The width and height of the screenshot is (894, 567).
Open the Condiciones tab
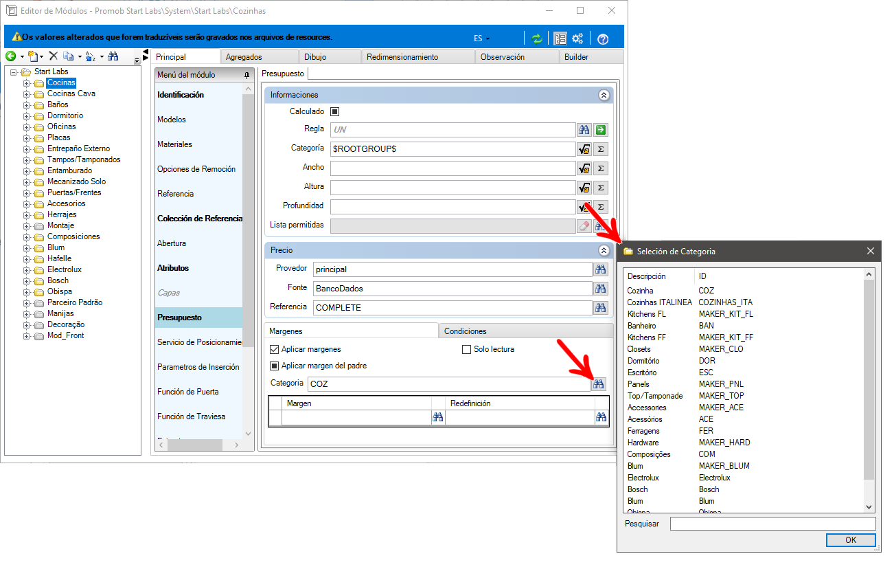point(526,331)
